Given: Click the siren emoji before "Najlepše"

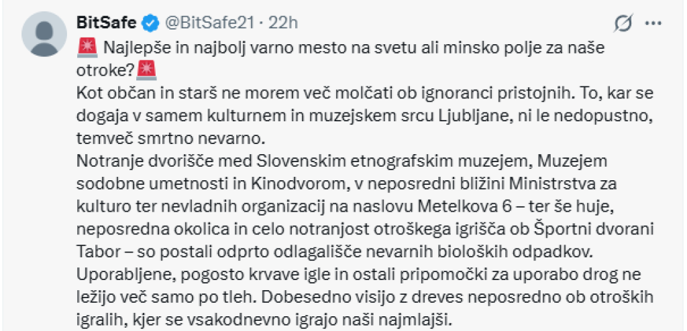Looking at the screenshot, I should 88,48.
